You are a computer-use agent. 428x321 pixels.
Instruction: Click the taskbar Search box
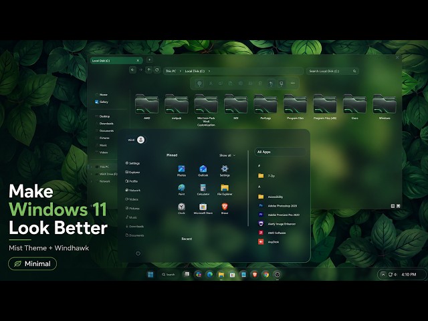click(x=168, y=274)
